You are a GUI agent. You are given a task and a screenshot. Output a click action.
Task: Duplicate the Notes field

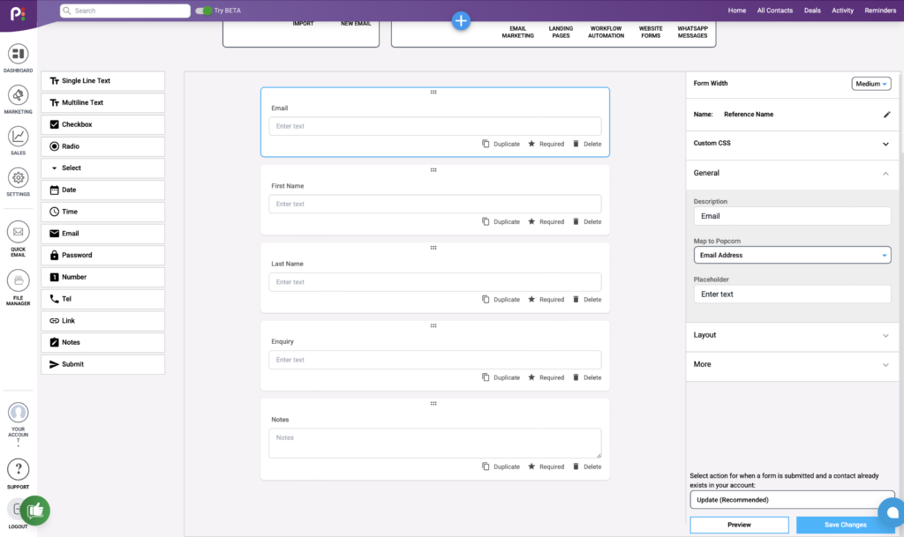[x=501, y=466]
